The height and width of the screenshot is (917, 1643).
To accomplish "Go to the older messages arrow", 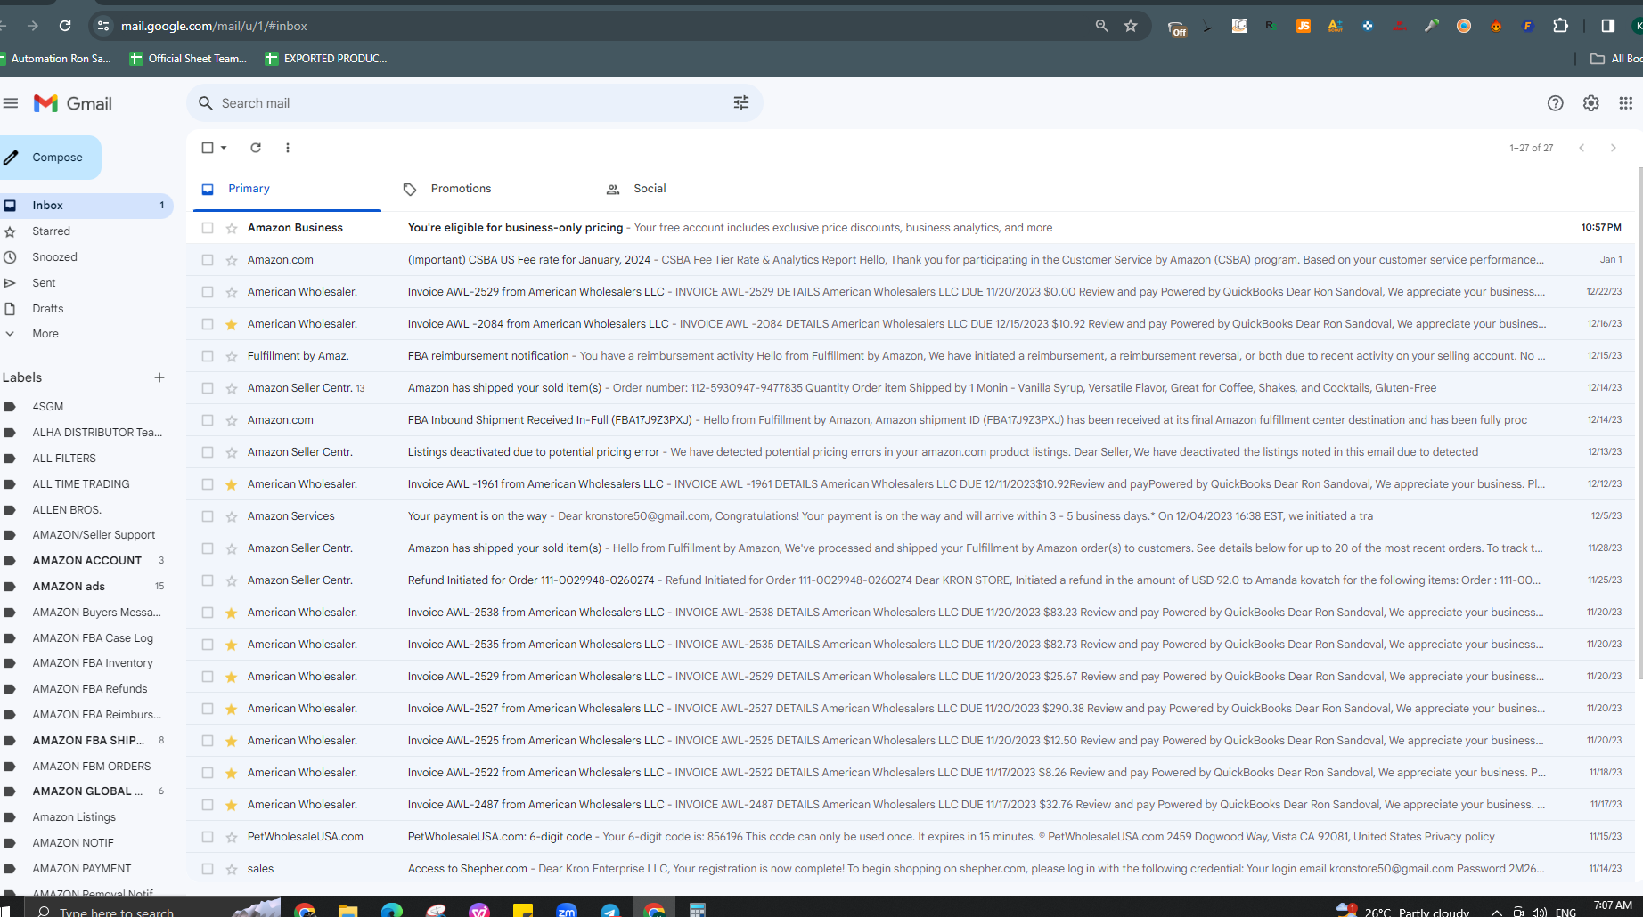I will (1614, 148).
